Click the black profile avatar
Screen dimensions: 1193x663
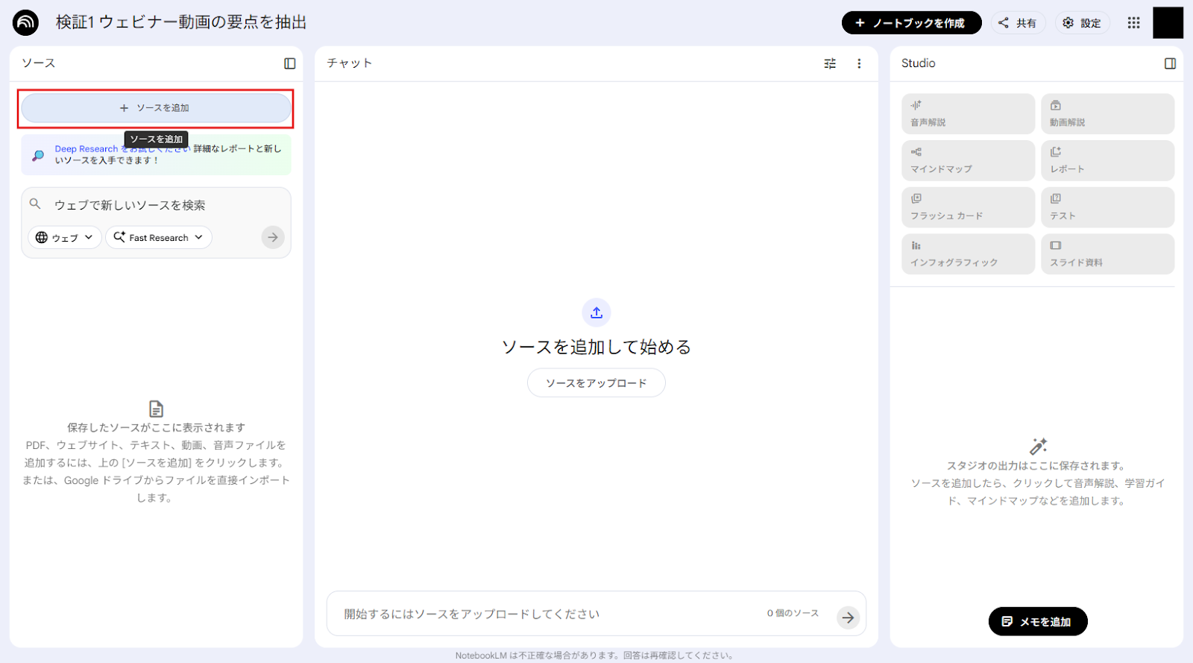pos(1168,22)
